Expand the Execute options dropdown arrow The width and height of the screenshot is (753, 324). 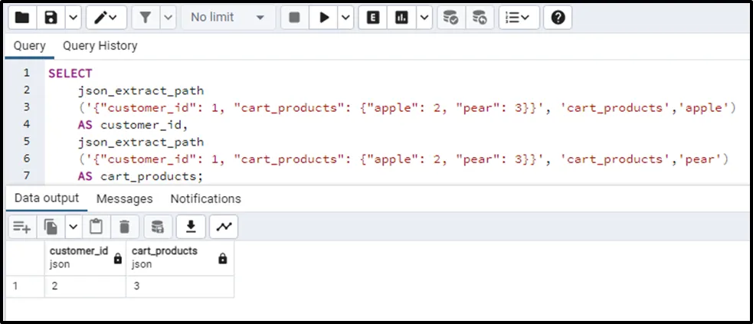tap(345, 17)
